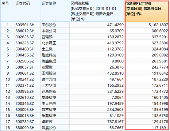Viewport: 170px width, 131px height.
Task: Select the 中微公司 row name
Action: 49,31
